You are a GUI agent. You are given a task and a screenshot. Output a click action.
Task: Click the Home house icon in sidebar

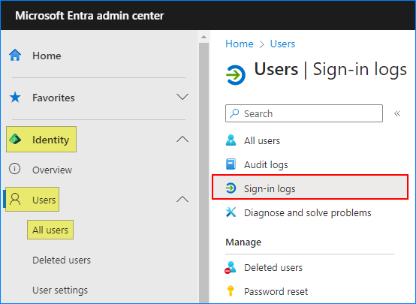(x=15, y=56)
